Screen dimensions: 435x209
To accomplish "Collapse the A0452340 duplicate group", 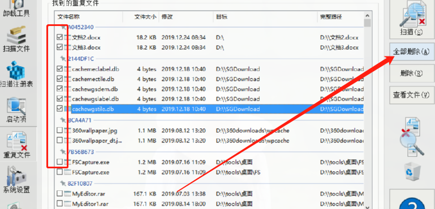I will click(x=63, y=27).
